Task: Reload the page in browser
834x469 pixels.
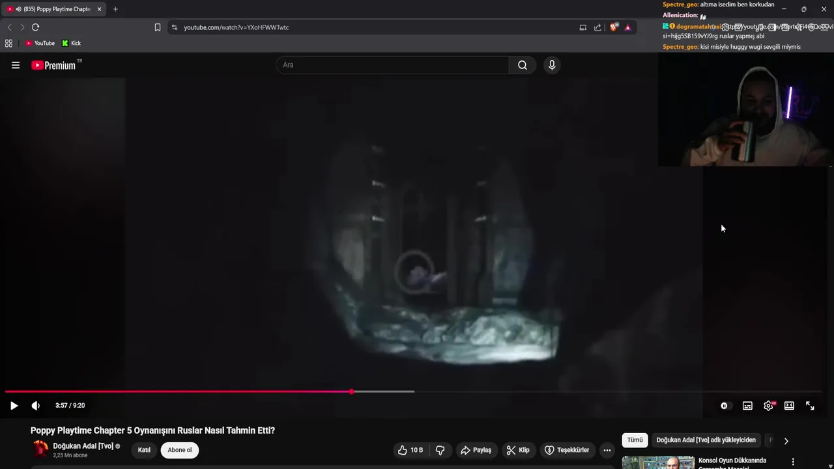Action: coord(35,27)
